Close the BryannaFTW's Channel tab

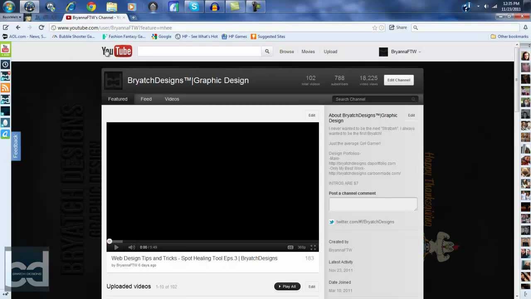pyautogui.click(x=124, y=17)
